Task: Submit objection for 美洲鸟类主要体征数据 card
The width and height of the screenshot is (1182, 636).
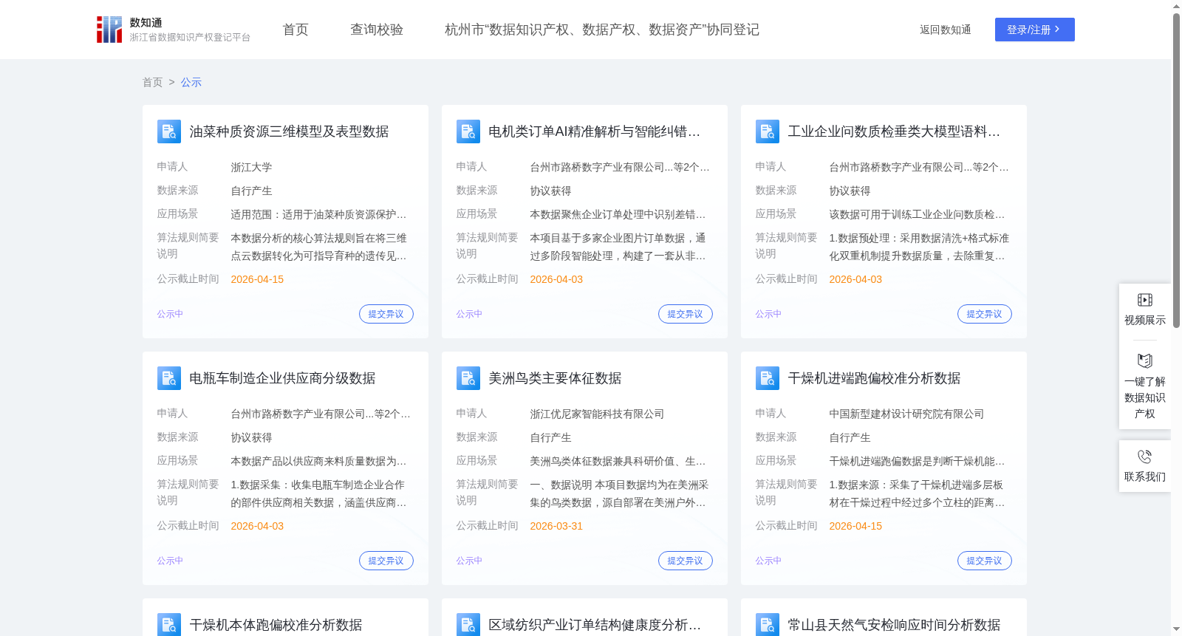Action: click(686, 561)
